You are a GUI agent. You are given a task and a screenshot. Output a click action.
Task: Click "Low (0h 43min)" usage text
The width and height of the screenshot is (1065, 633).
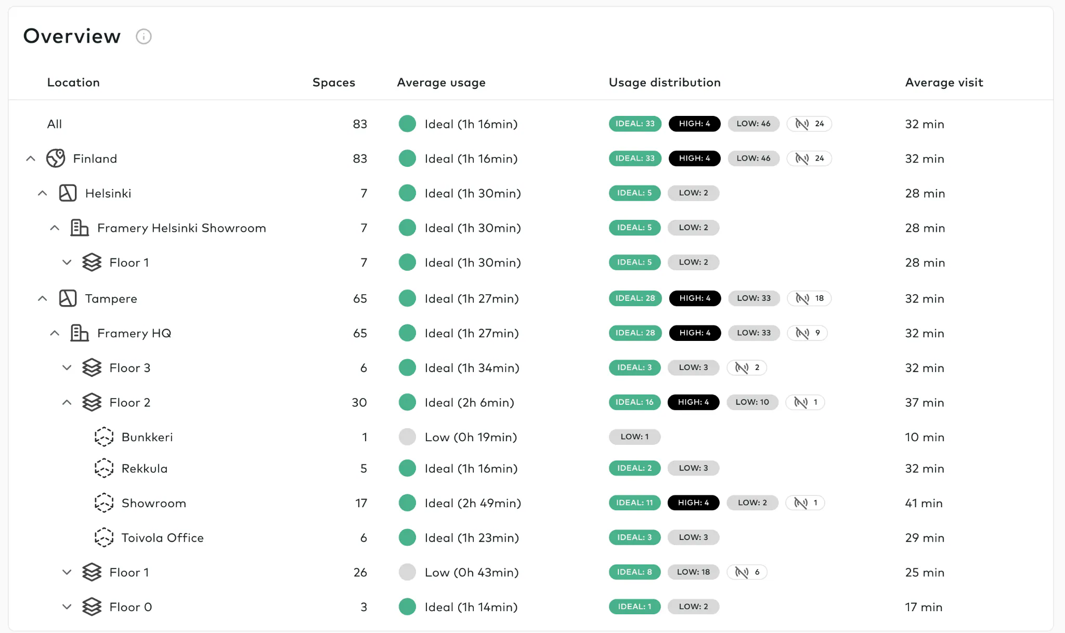pyautogui.click(x=472, y=572)
